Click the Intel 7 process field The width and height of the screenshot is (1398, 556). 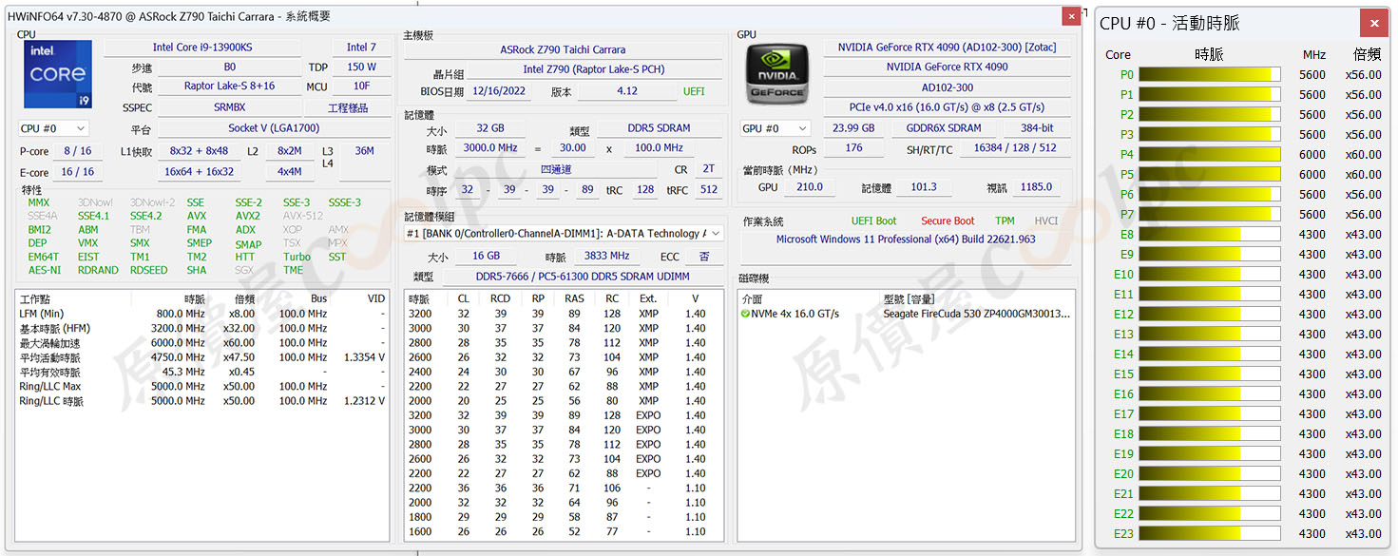point(361,48)
